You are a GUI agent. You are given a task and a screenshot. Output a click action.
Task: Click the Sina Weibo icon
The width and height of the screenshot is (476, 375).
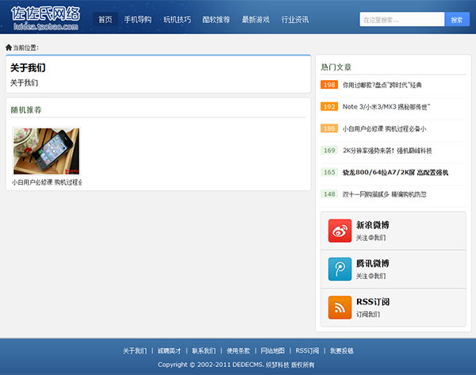tap(340, 231)
